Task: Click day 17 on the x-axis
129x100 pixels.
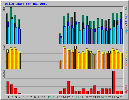Action: tap(68, 97)
